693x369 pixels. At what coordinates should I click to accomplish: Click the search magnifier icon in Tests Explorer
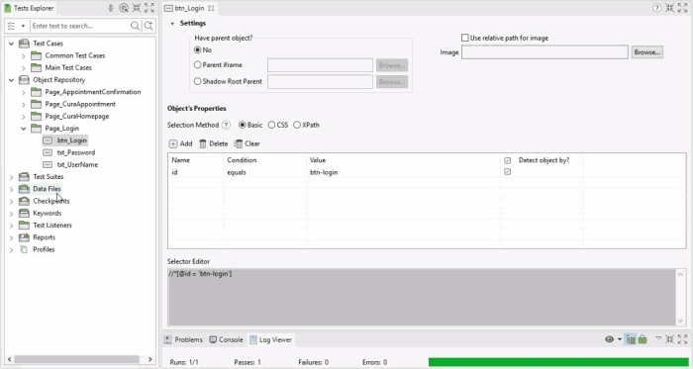click(136, 26)
